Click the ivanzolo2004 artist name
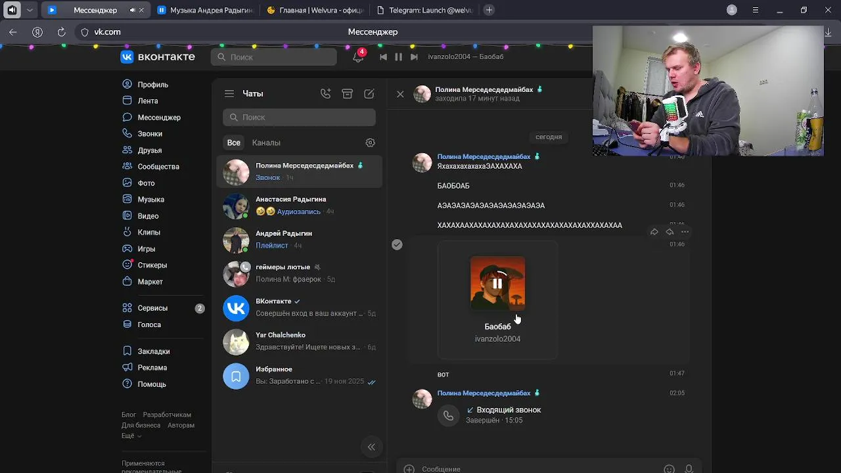Viewport: 841px width, 473px height. [497, 339]
